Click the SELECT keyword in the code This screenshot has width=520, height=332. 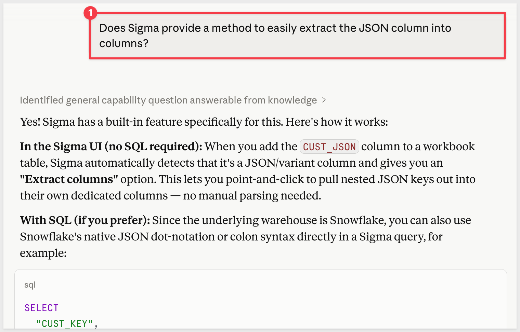coord(41,308)
